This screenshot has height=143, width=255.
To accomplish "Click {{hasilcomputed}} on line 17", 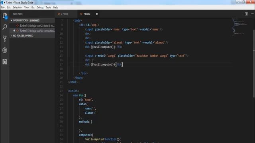I will (103, 64).
